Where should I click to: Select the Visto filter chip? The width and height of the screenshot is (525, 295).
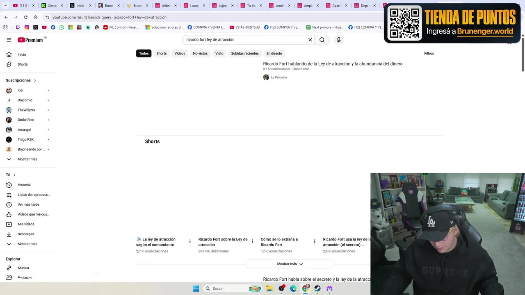point(219,53)
